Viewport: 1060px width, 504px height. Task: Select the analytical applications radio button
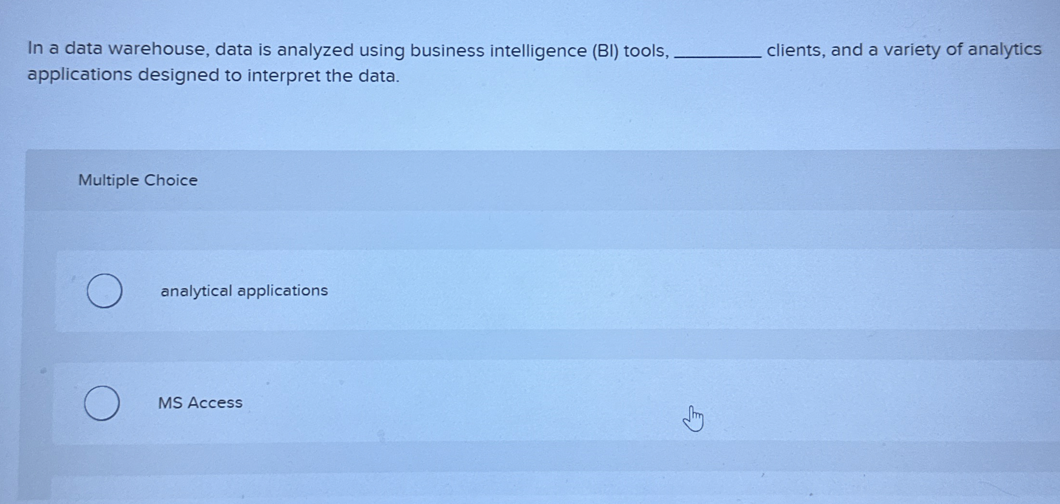click(104, 290)
